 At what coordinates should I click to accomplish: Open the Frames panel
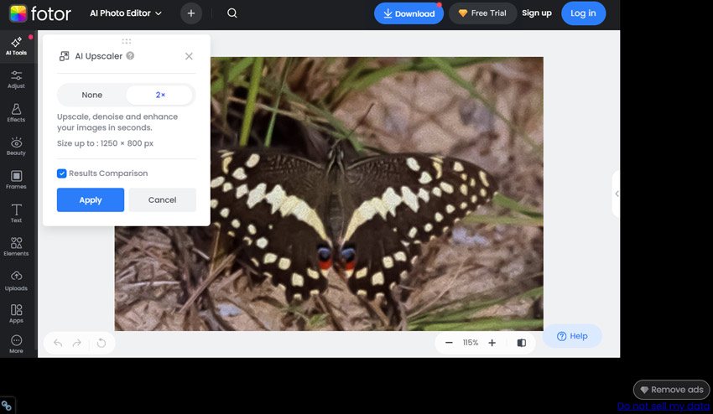click(17, 180)
